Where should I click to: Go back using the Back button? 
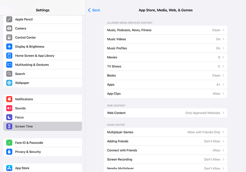click(94, 10)
